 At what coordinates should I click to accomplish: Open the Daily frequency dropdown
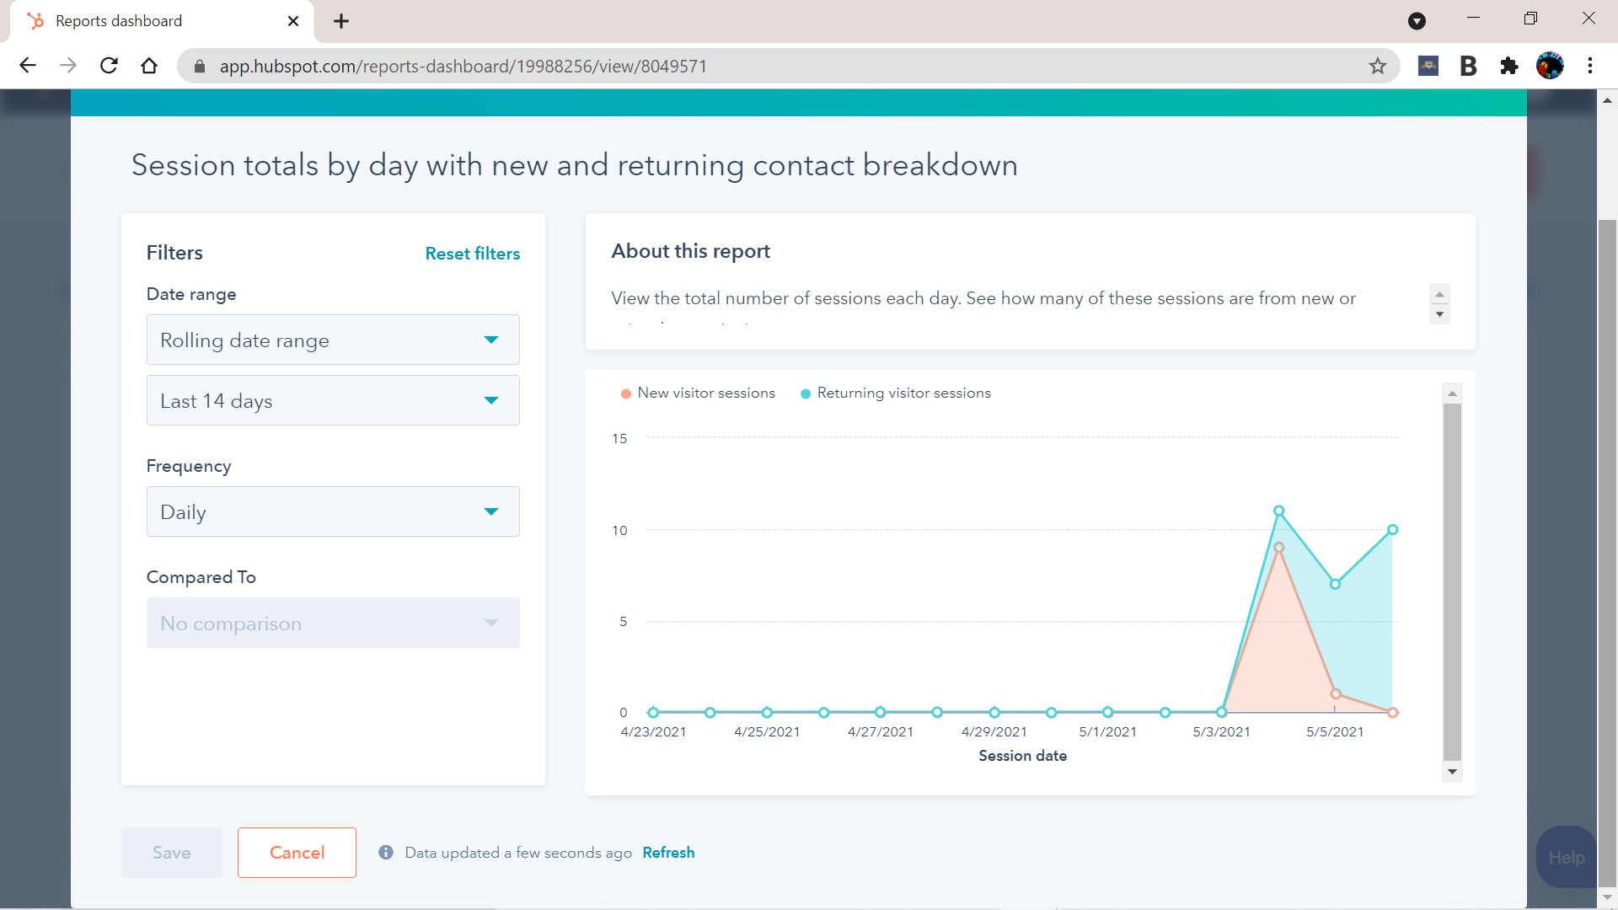coord(333,512)
